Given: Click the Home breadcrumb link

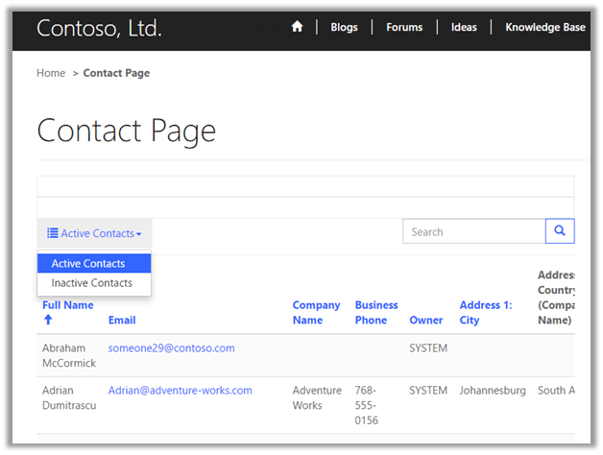Looking at the screenshot, I should click(51, 73).
